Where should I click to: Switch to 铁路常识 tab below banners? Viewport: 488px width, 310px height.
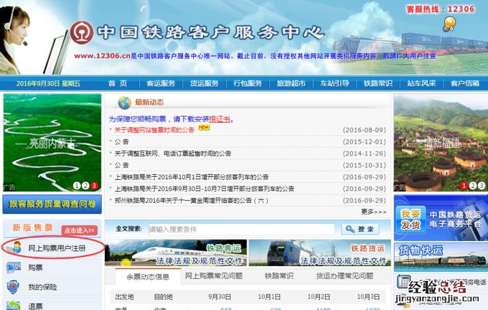tap(280, 276)
